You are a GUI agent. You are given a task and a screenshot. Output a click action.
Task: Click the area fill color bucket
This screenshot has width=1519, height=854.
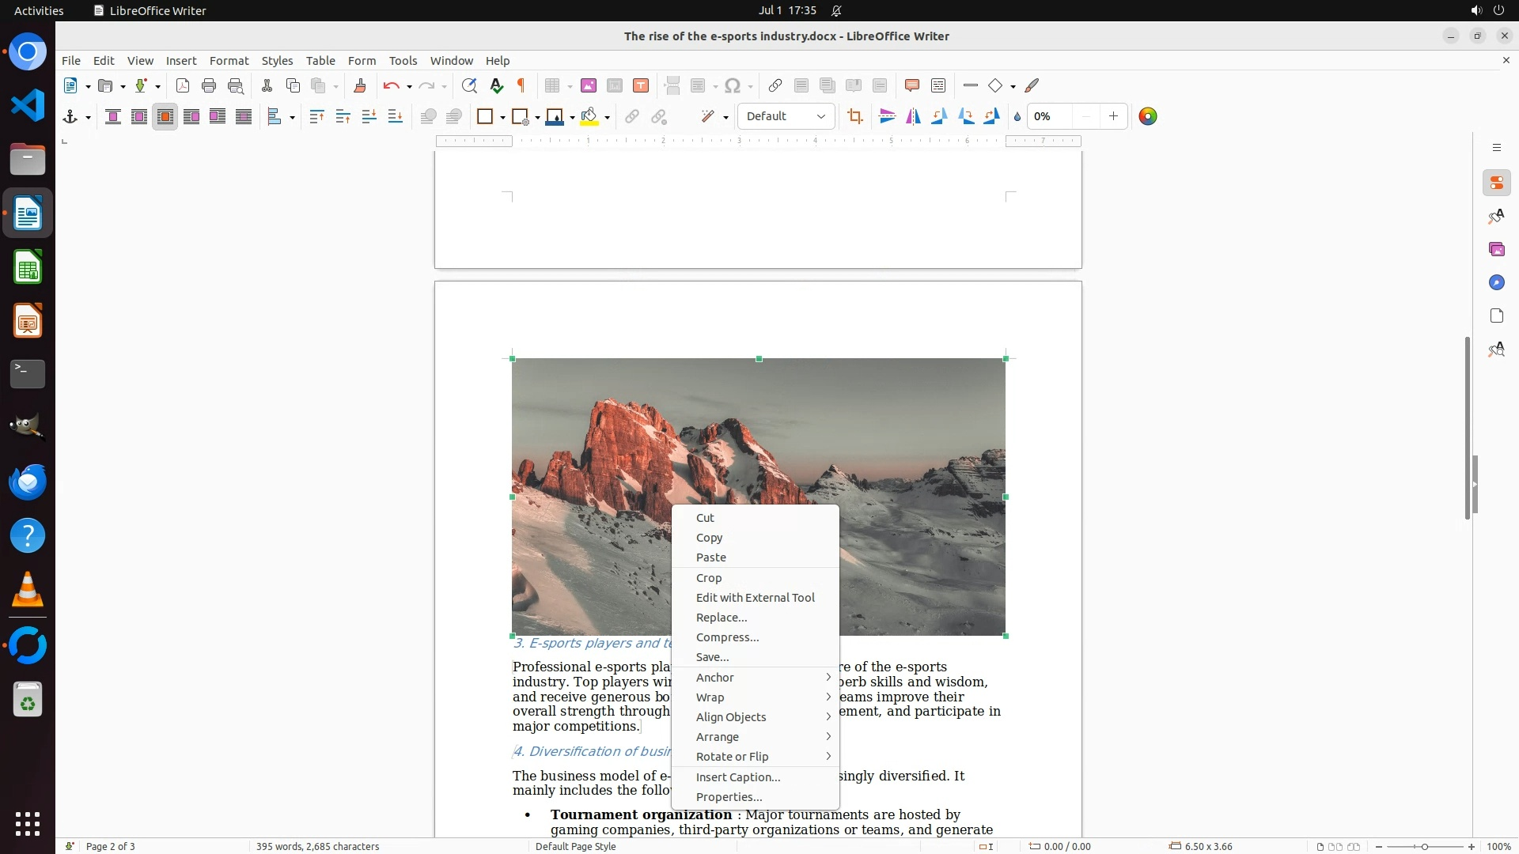click(x=589, y=116)
